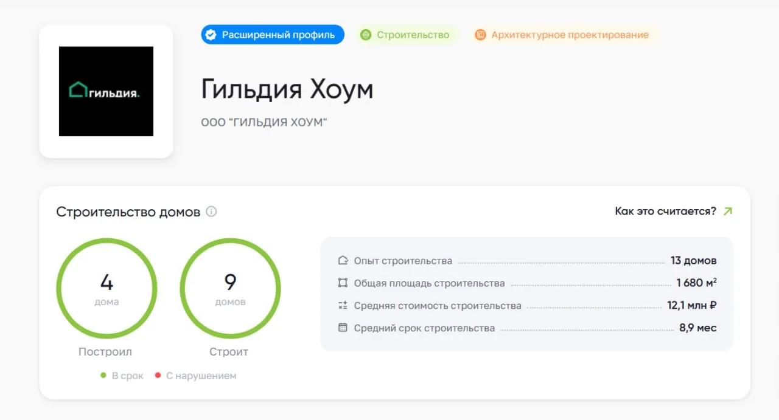Click the calculator icon next to Средняя стоимость строительства
Image resolution: width=779 pixels, height=420 pixels.
point(343,306)
